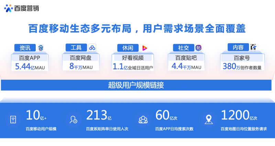Click the Baidu Marketing logo icon
This screenshot has height=146, width=275.
[8, 8]
